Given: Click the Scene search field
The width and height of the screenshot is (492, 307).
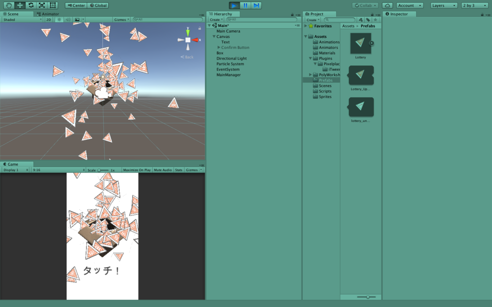Looking at the screenshot, I should [168, 20].
